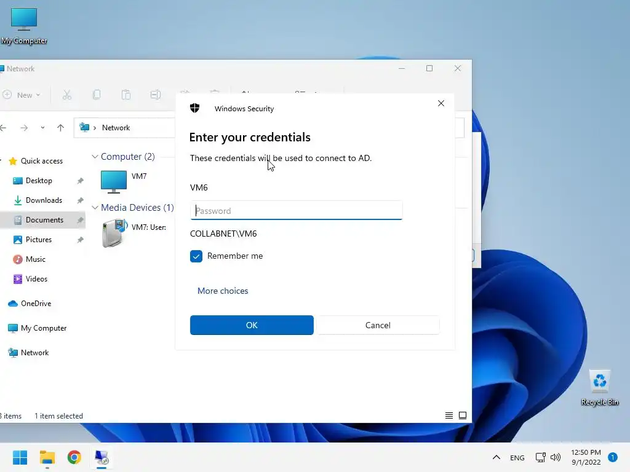630x472 pixels.
Task: Unpin Desktop using its pin icon
Action: 81,181
